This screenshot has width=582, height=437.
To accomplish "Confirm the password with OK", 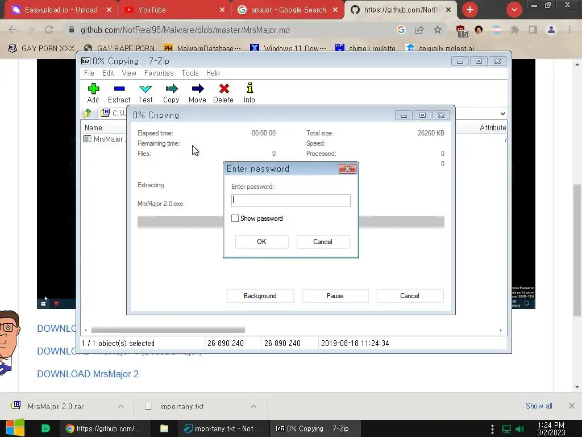I will click(x=261, y=241).
